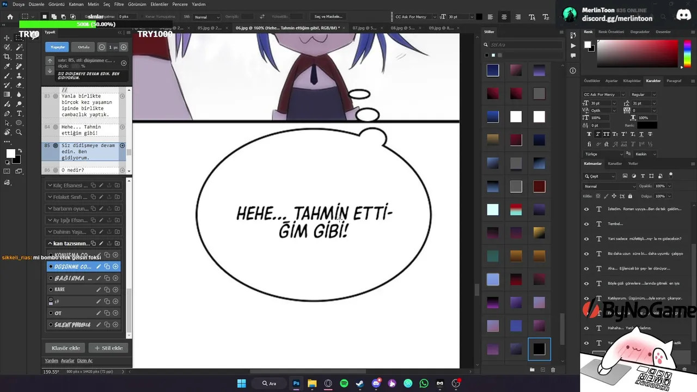The image size is (697, 392).
Task: Select the Gradient tool
Action: [7, 95]
